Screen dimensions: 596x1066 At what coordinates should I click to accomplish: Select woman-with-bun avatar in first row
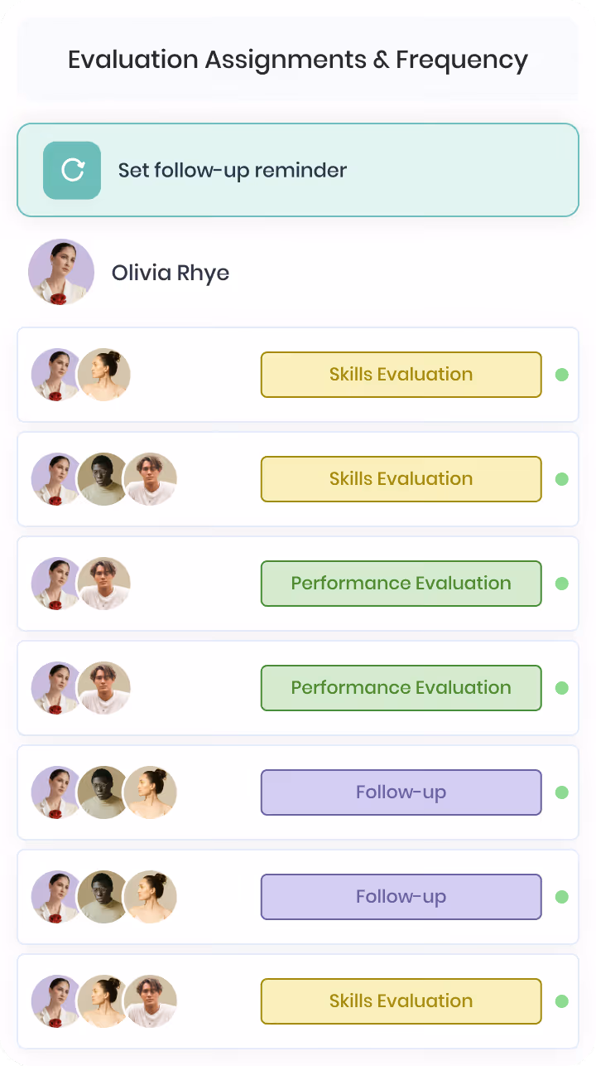pos(104,375)
